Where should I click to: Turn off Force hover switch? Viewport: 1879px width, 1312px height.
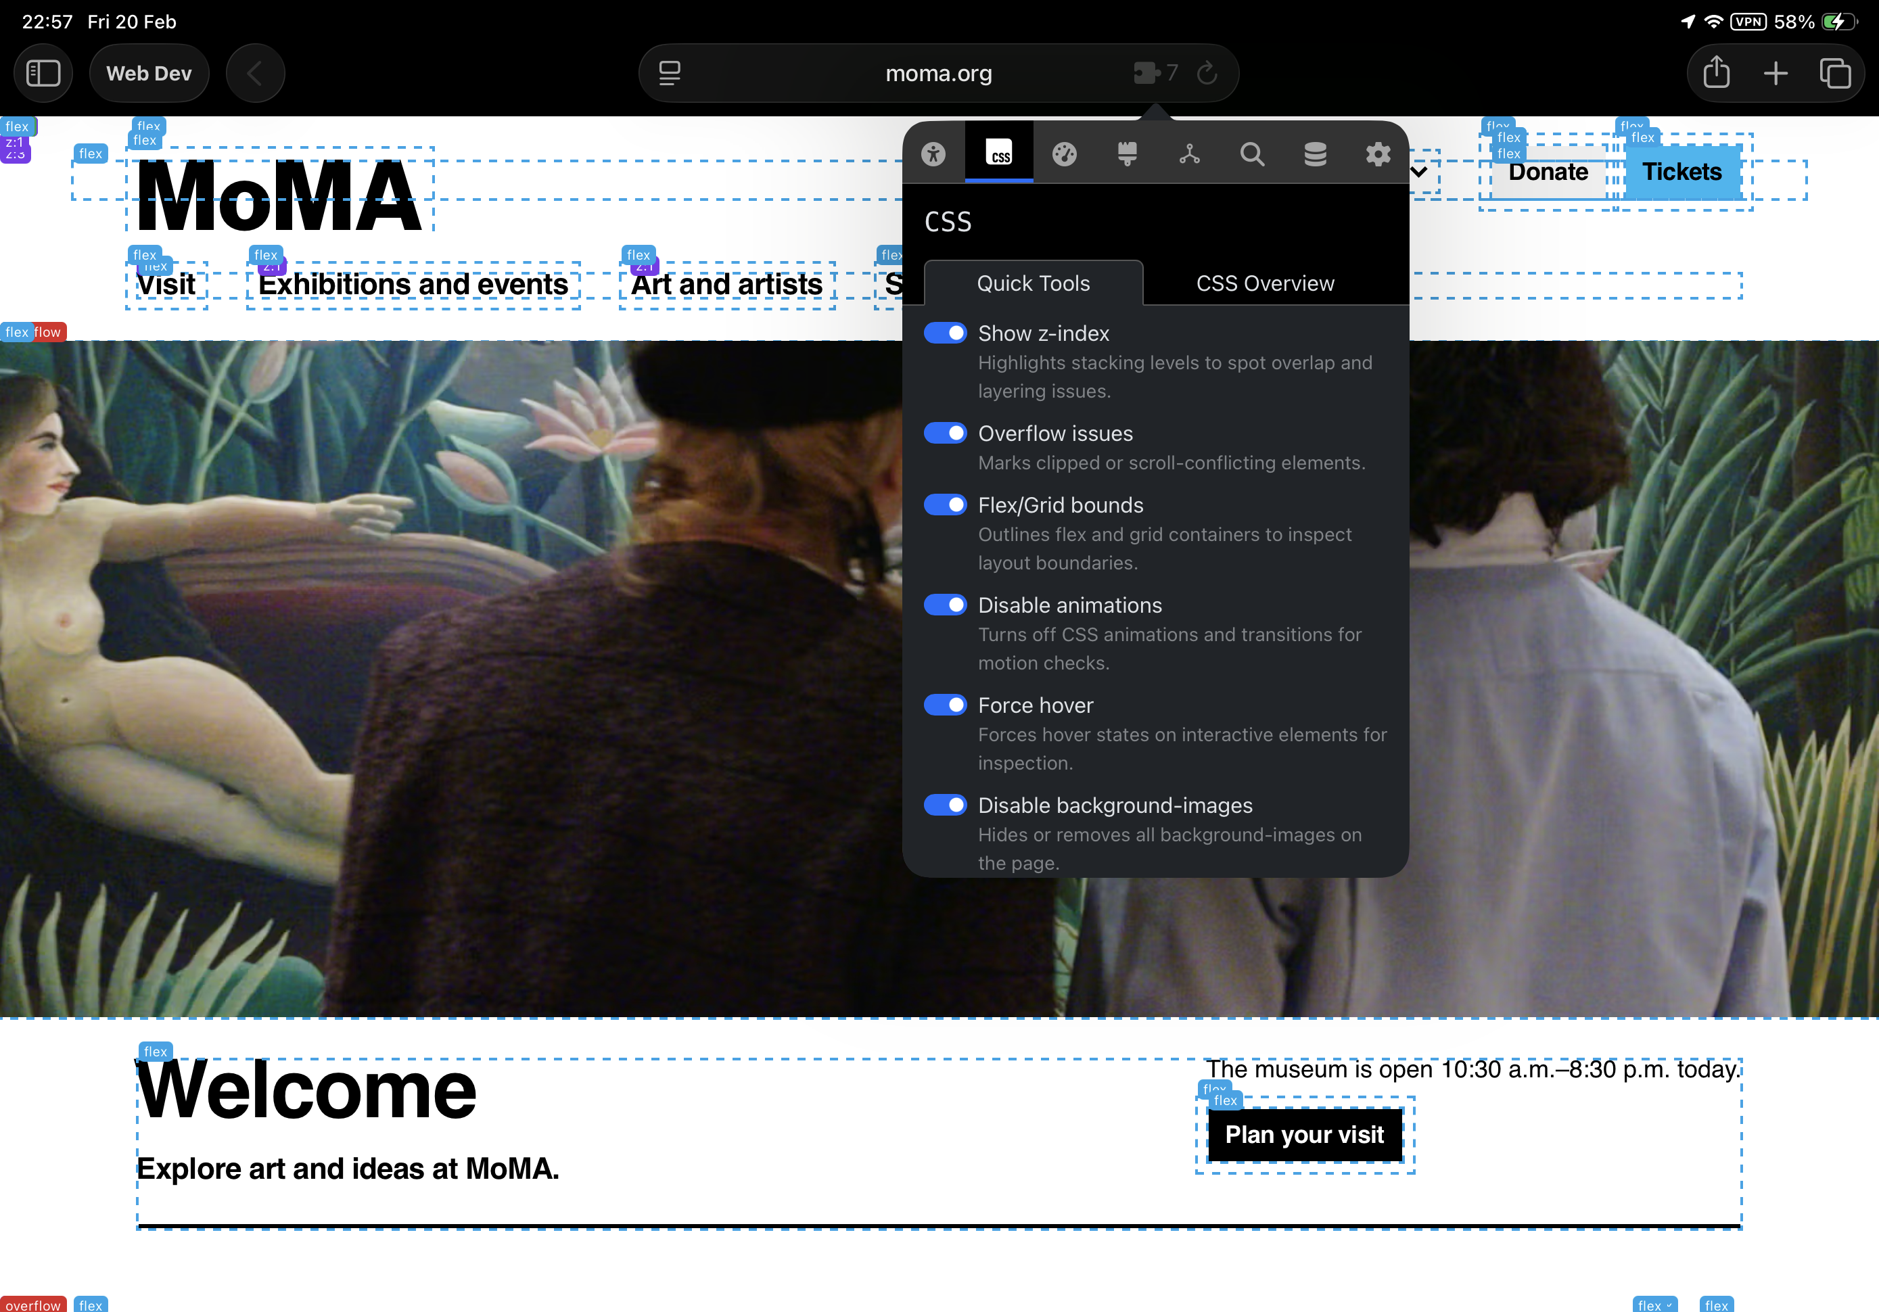click(x=945, y=705)
